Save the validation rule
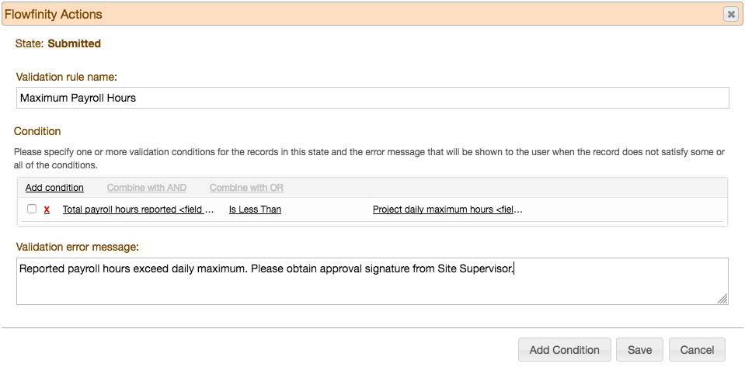The image size is (745, 374). tap(639, 350)
